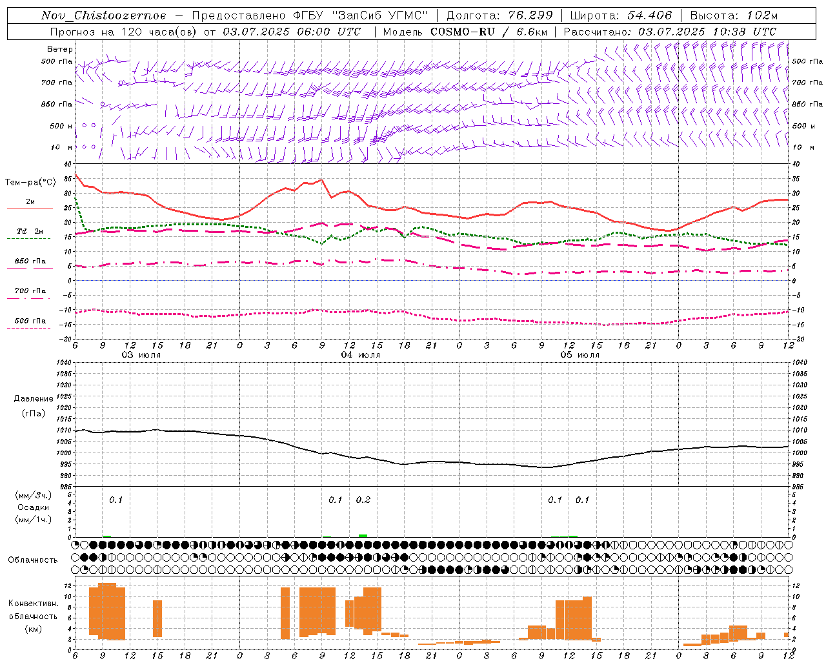Click the date label 03 июля
Viewport: 826px width, 661px height.
click(141, 354)
